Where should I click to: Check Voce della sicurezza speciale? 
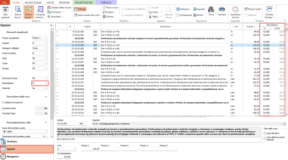[x=265, y=138]
